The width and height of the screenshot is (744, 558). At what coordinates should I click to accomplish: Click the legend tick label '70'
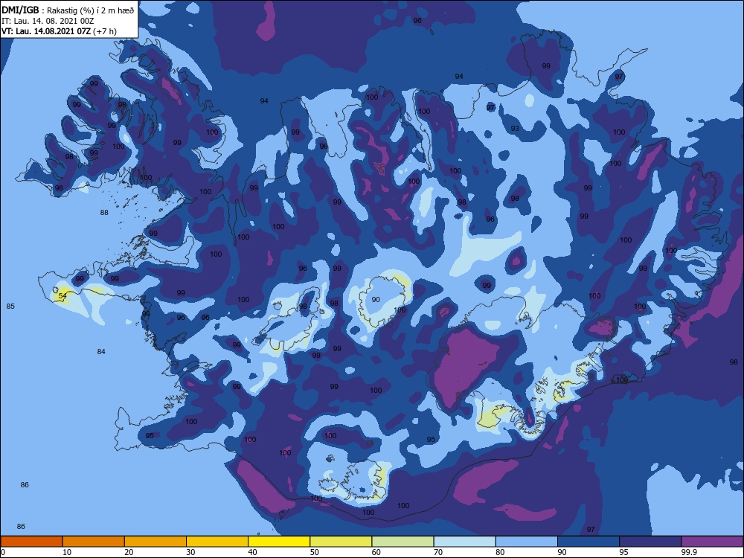pos(438,552)
